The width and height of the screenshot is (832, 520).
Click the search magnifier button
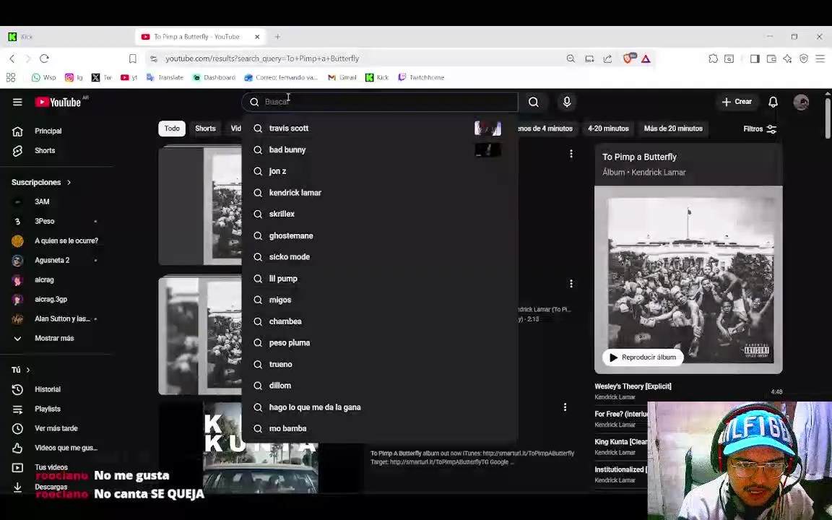pos(534,102)
